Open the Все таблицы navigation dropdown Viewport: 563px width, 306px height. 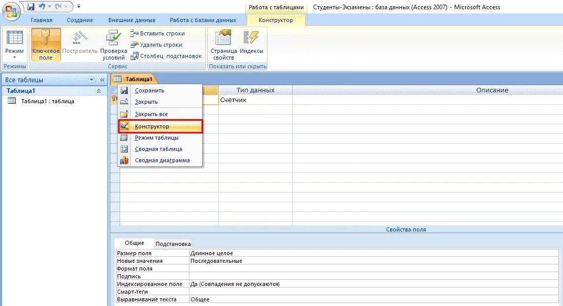(91, 80)
